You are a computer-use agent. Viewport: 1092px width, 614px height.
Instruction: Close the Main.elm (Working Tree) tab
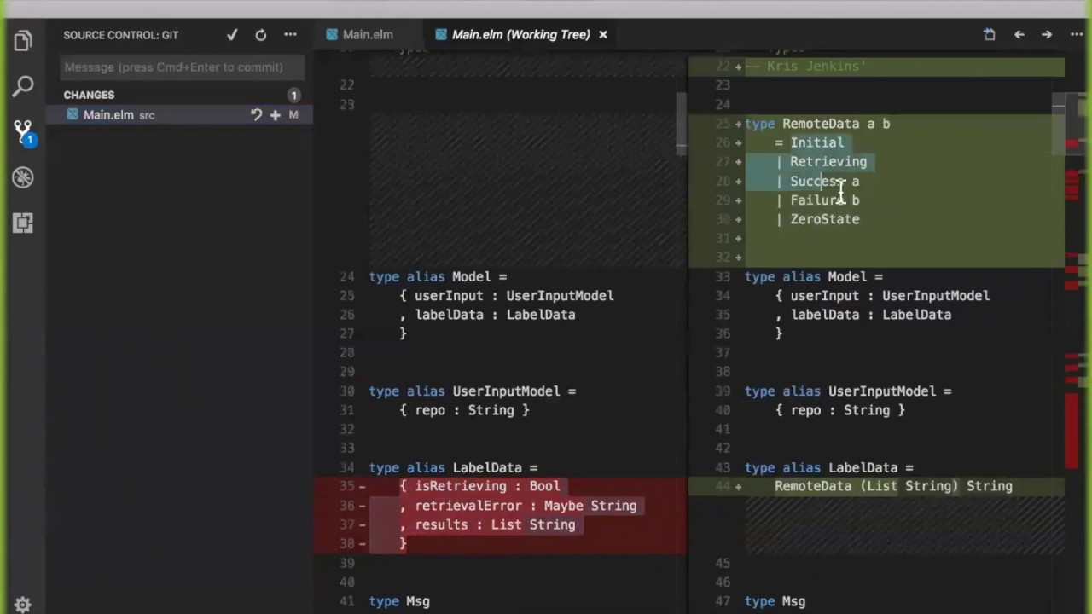pos(603,35)
